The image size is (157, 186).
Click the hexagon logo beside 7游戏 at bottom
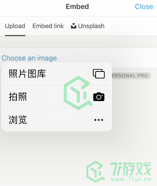[96, 171]
